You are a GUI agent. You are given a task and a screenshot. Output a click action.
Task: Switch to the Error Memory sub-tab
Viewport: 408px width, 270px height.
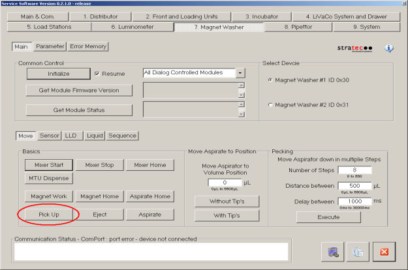click(88, 46)
